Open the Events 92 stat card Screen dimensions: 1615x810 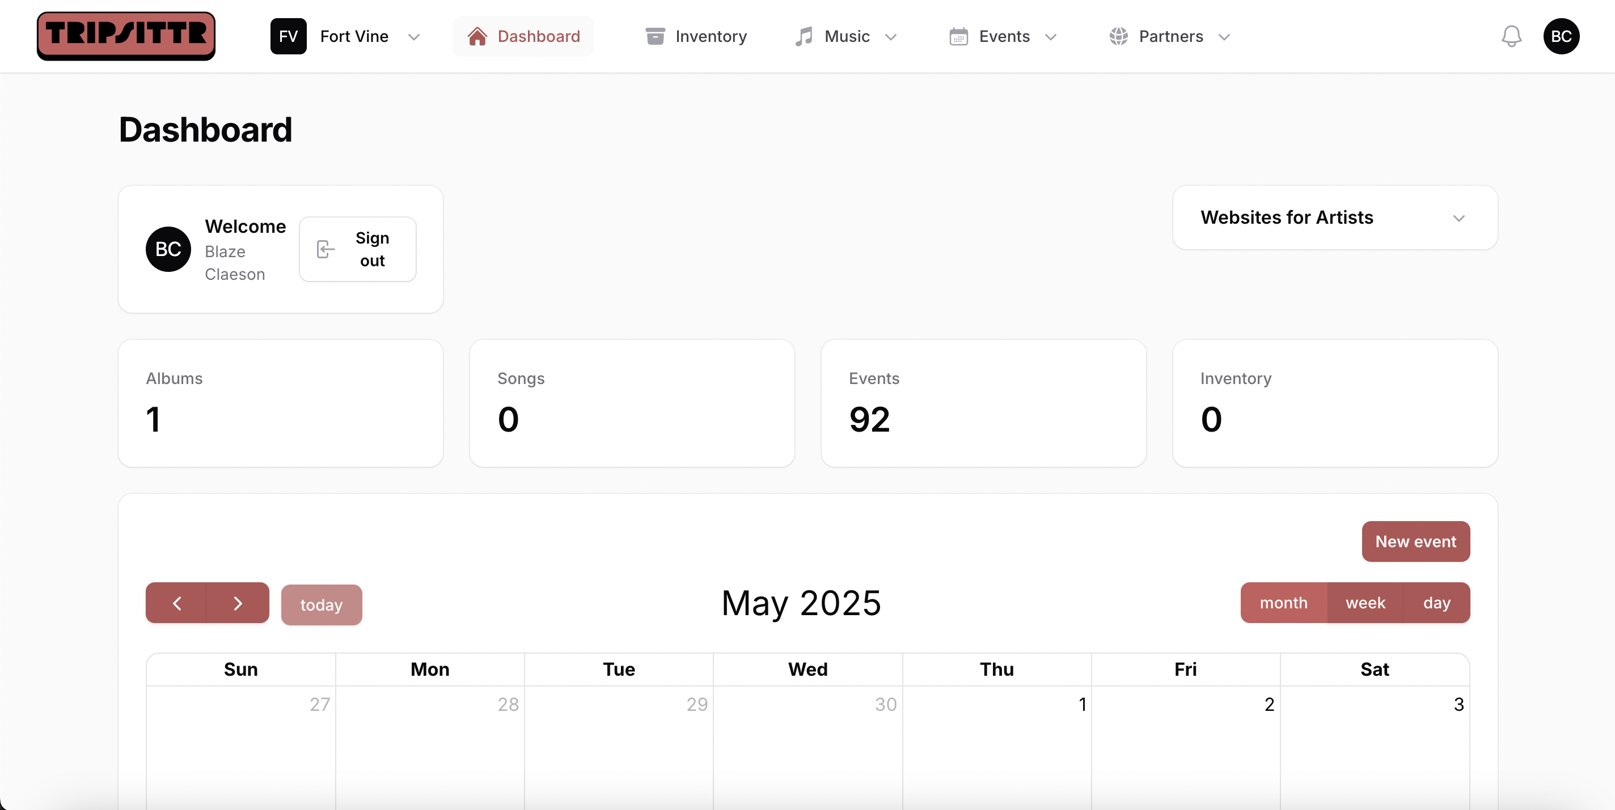984,403
